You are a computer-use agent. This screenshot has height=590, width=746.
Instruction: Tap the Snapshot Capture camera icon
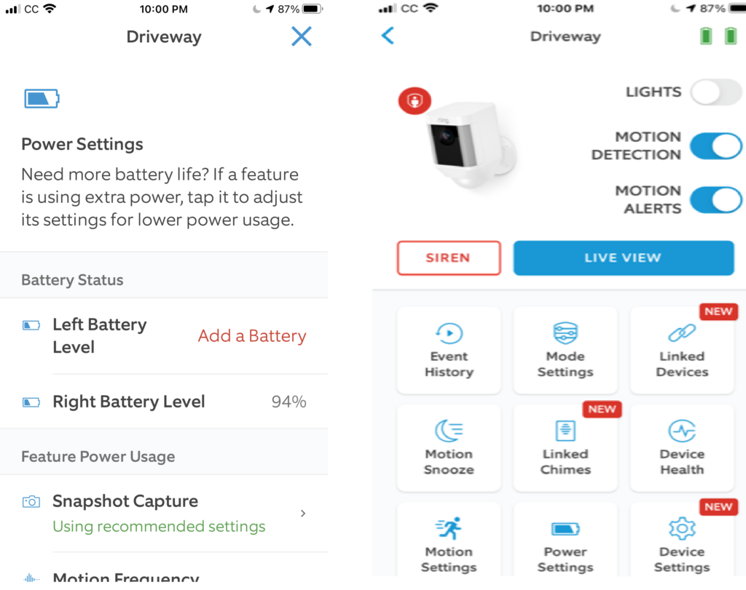[x=31, y=501]
